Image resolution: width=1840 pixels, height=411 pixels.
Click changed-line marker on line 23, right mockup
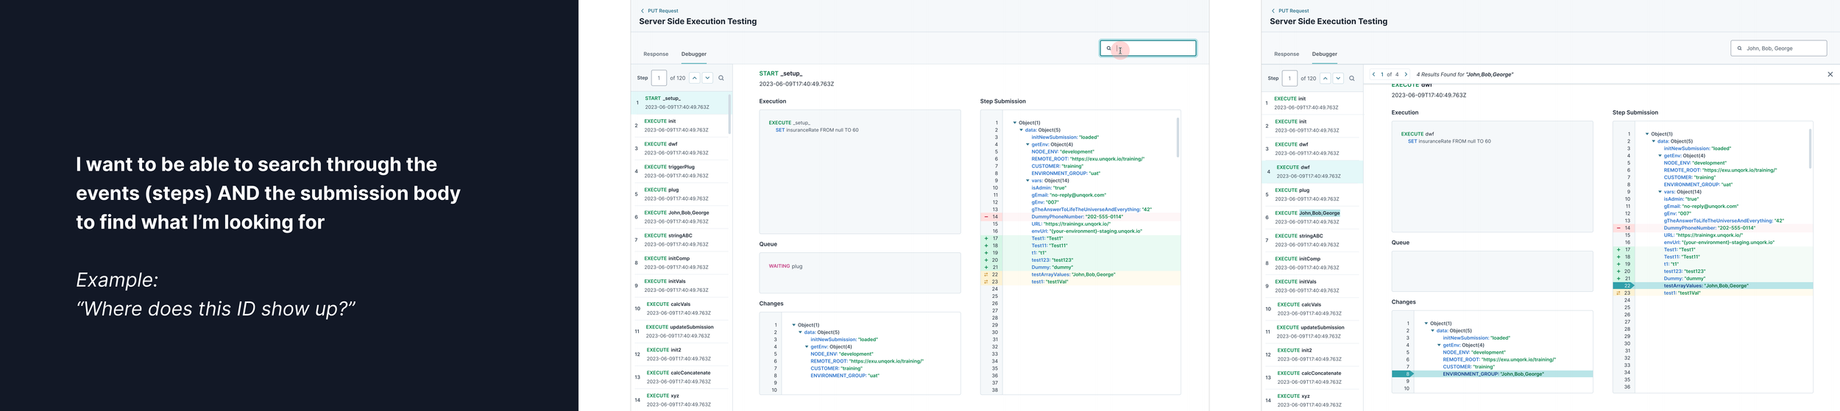coord(1618,293)
